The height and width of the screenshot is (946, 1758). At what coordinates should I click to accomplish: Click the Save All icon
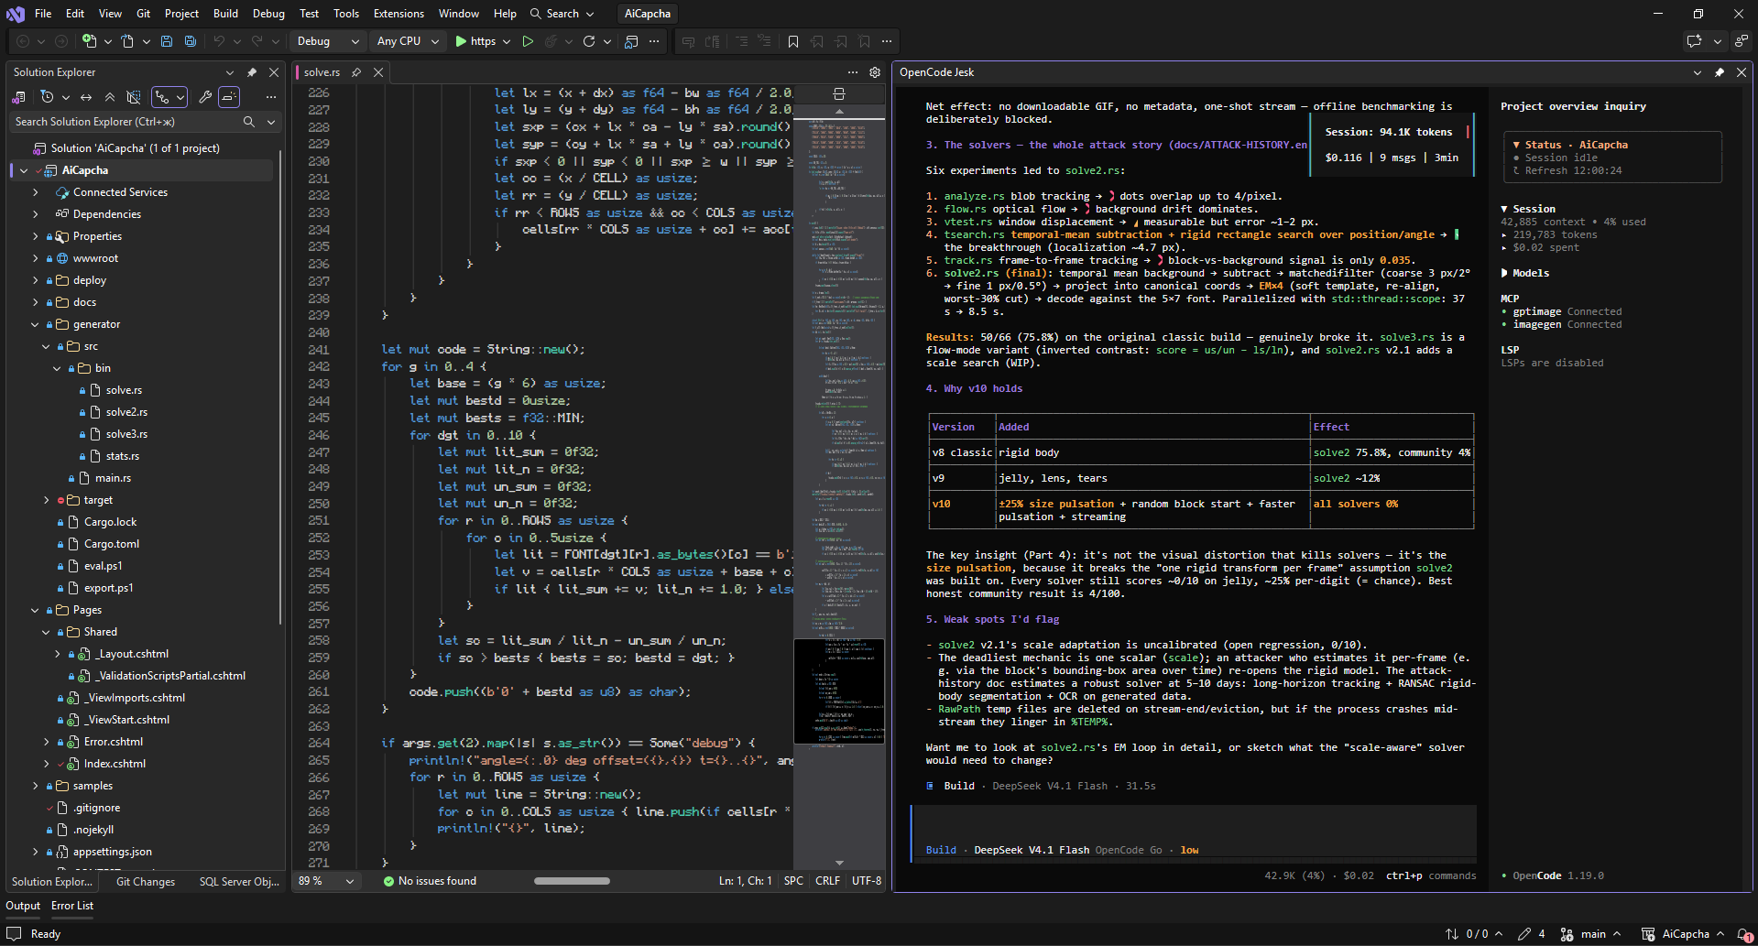pyautogui.click(x=191, y=41)
